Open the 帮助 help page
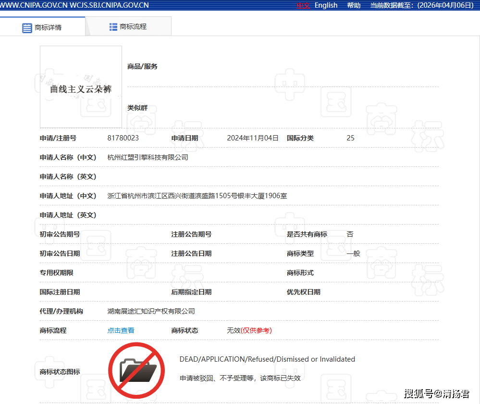This screenshot has width=480, height=404. [x=354, y=5]
